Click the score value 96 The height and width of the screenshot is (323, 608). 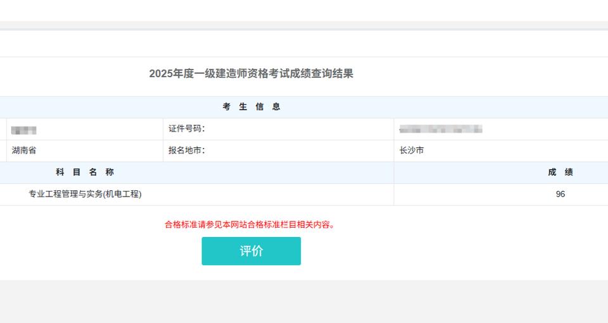coord(560,194)
